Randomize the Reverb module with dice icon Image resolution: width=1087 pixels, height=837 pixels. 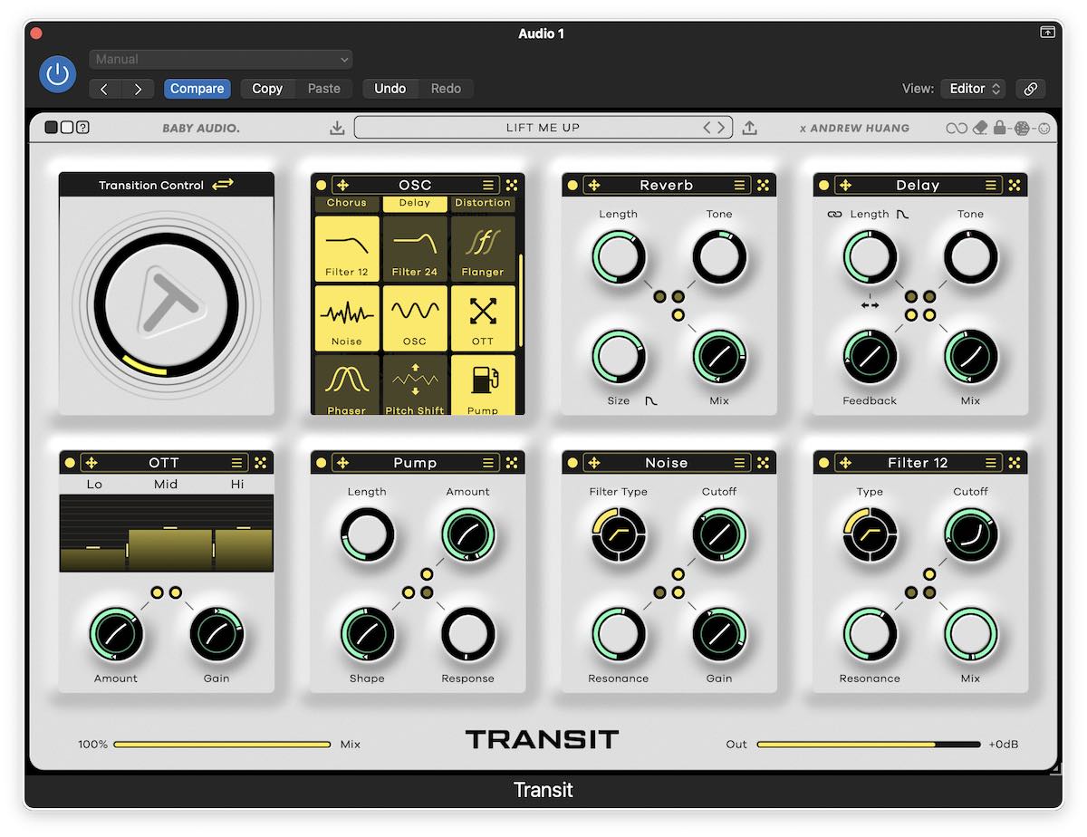pyautogui.click(x=763, y=185)
